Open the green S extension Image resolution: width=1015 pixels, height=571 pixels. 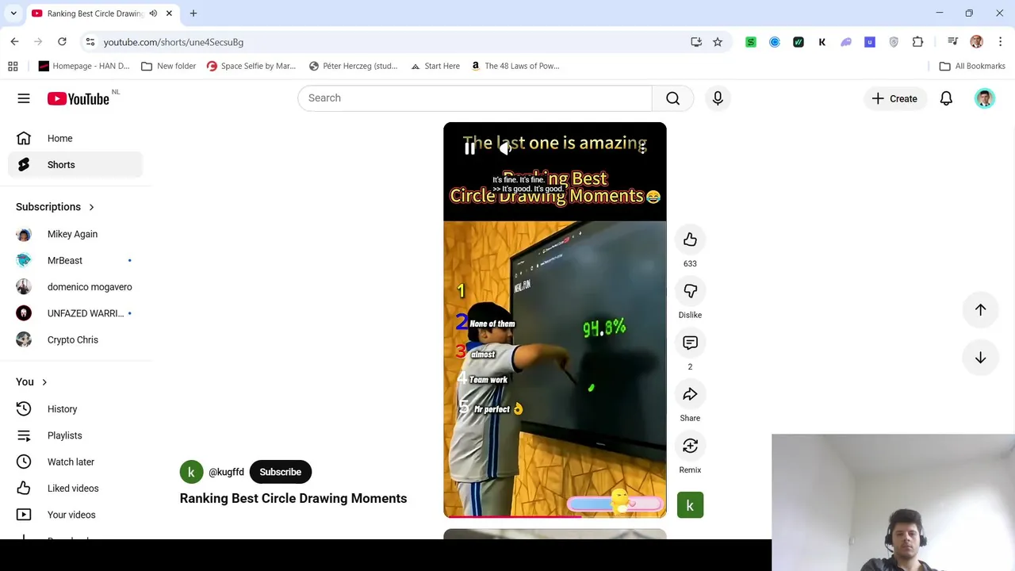tap(751, 42)
